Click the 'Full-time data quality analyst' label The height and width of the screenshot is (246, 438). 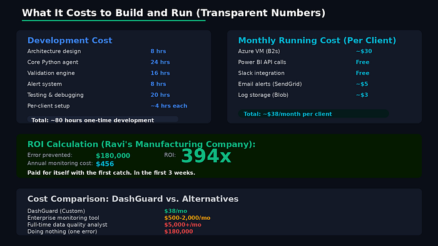(68, 225)
